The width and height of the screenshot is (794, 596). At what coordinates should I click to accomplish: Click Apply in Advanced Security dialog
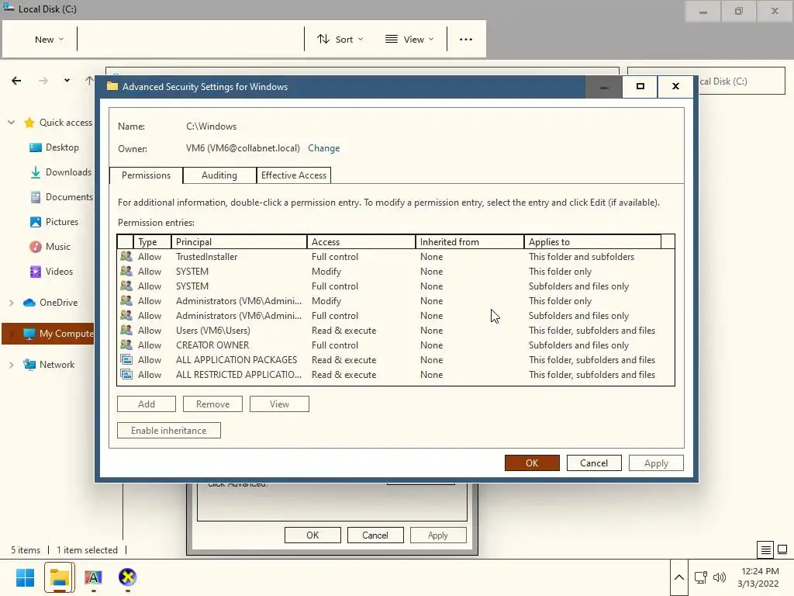point(656,463)
